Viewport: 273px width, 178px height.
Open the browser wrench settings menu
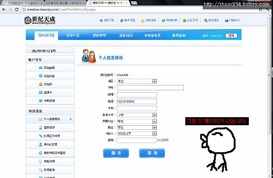click(268, 9)
